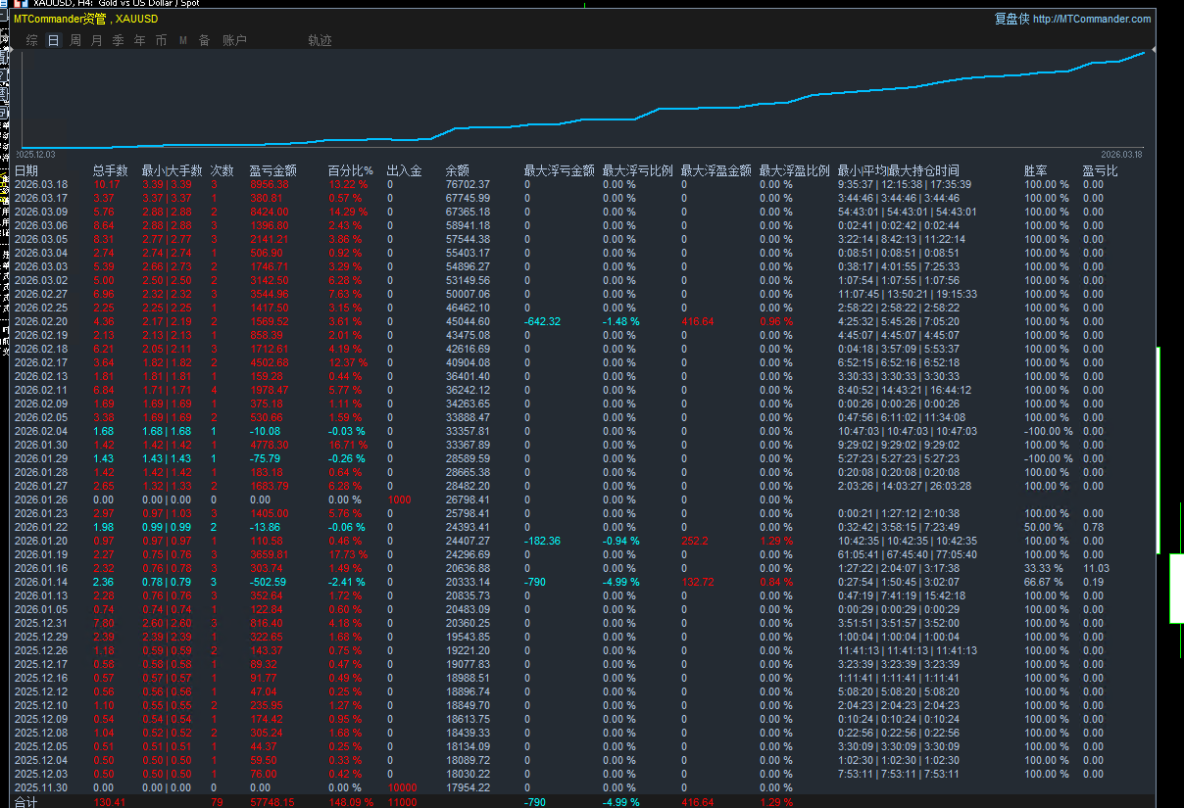Open the 周 weekly tab

click(75, 40)
